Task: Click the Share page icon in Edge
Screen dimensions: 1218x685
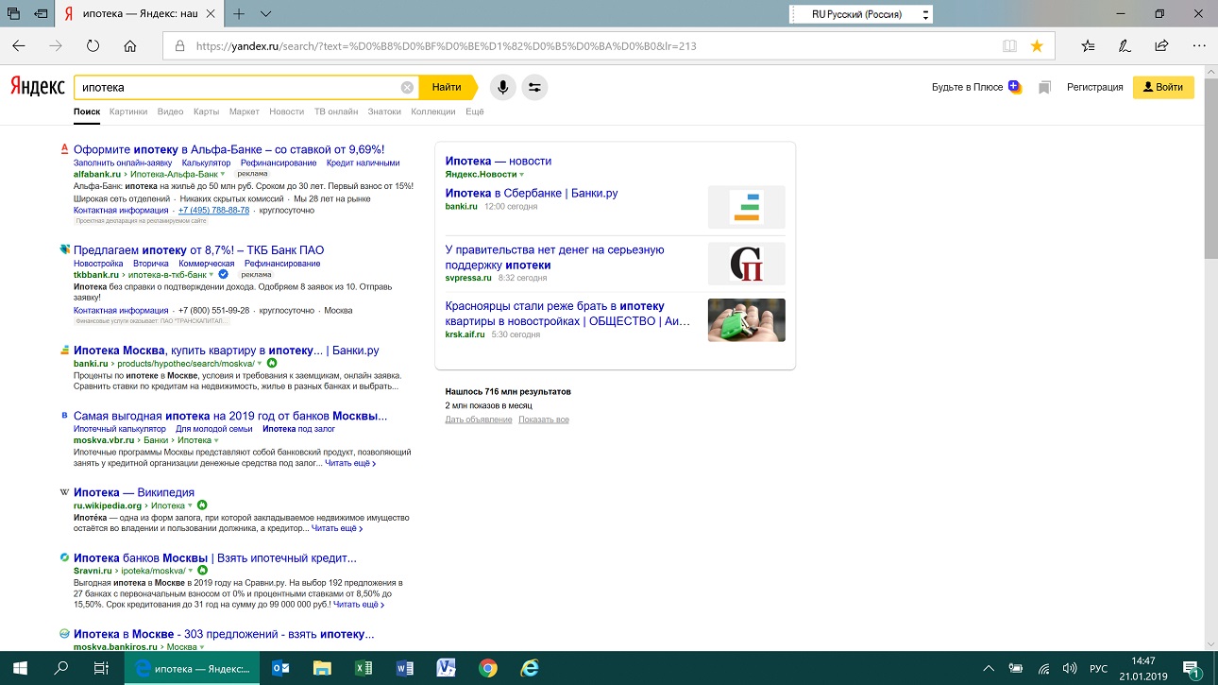Action: (1161, 45)
